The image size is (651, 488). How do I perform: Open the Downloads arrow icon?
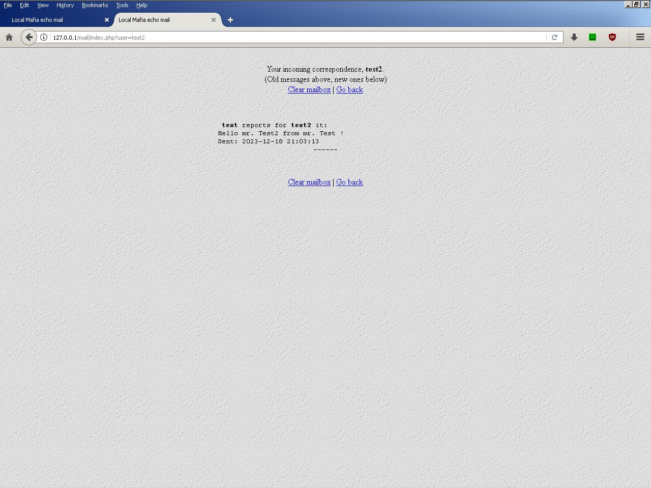point(574,37)
